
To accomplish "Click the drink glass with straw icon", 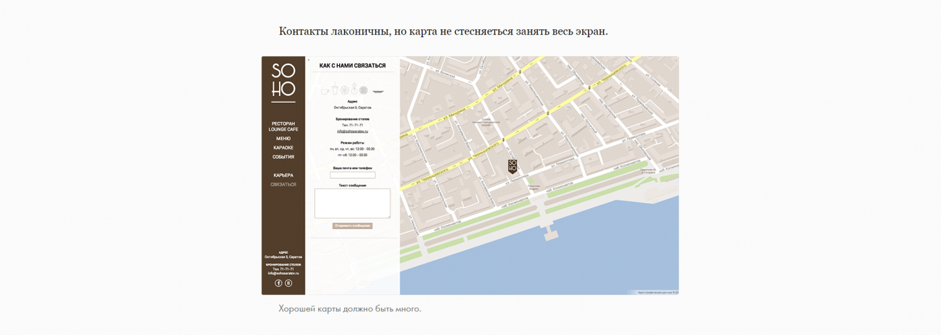I will pos(335,88).
